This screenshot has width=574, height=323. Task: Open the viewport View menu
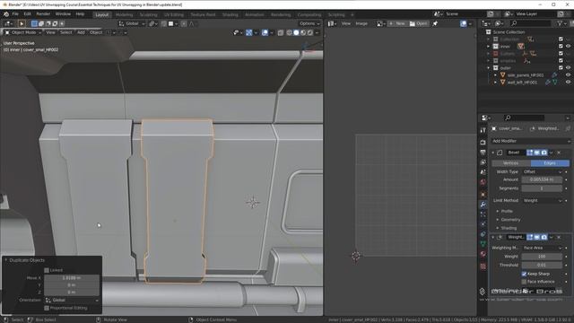click(50, 32)
